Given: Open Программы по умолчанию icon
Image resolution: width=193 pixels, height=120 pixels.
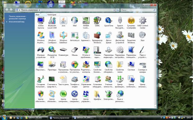Looking at the screenshot, I should pos(75,67).
